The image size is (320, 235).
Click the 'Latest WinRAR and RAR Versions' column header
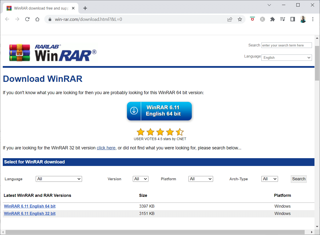(x=37, y=195)
